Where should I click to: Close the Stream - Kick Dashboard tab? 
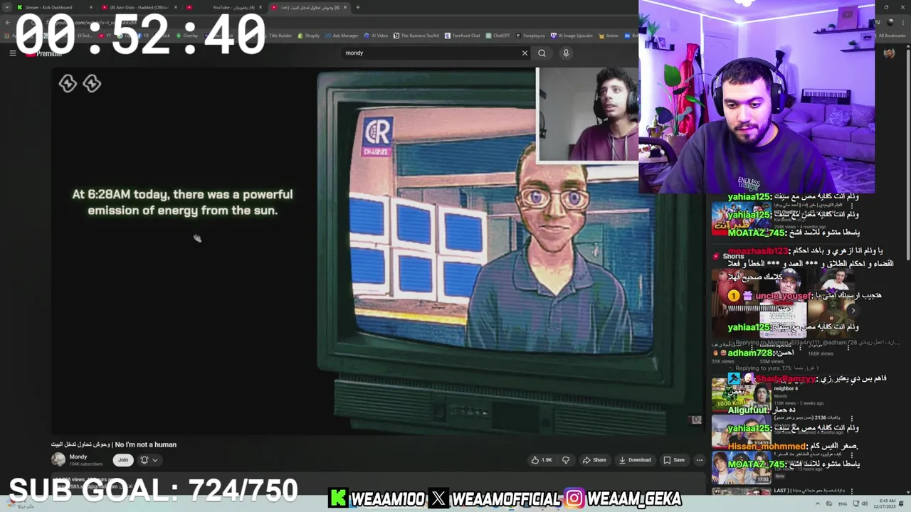coord(90,7)
